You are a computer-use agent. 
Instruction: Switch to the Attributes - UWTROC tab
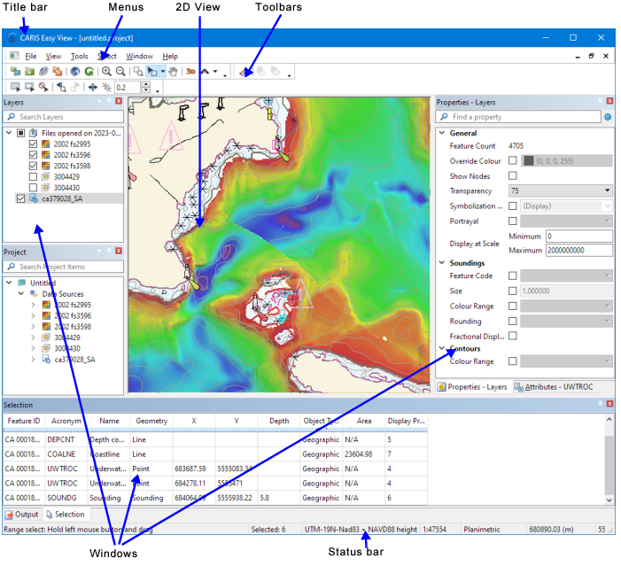553,387
